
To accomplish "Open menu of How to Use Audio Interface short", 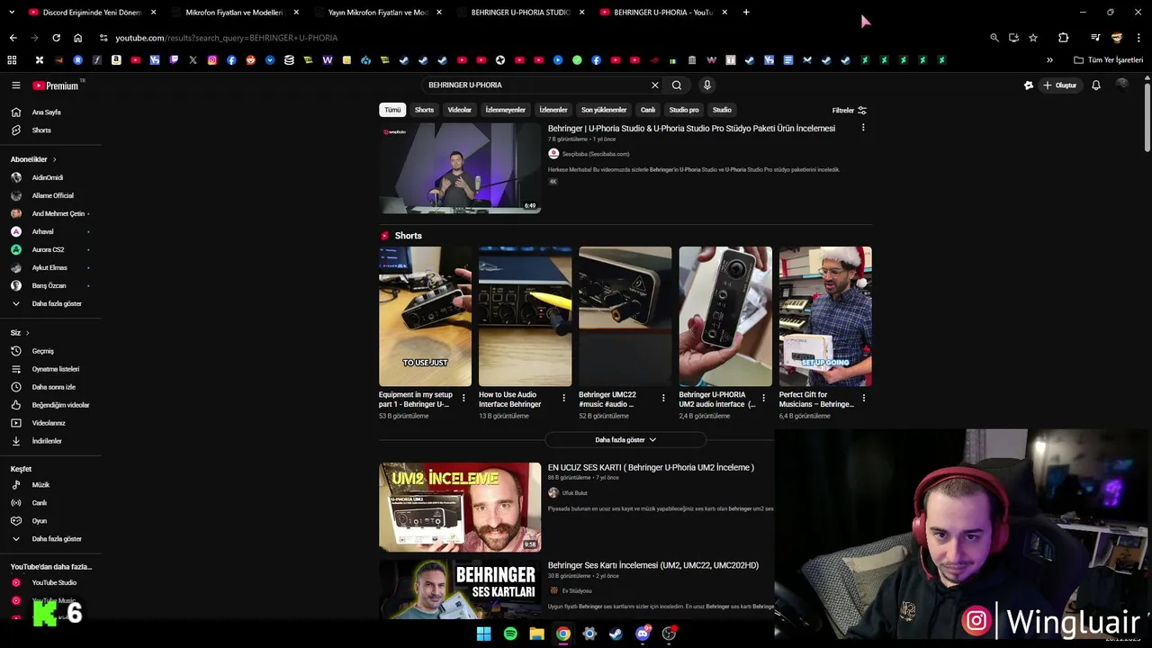I will pyautogui.click(x=563, y=398).
